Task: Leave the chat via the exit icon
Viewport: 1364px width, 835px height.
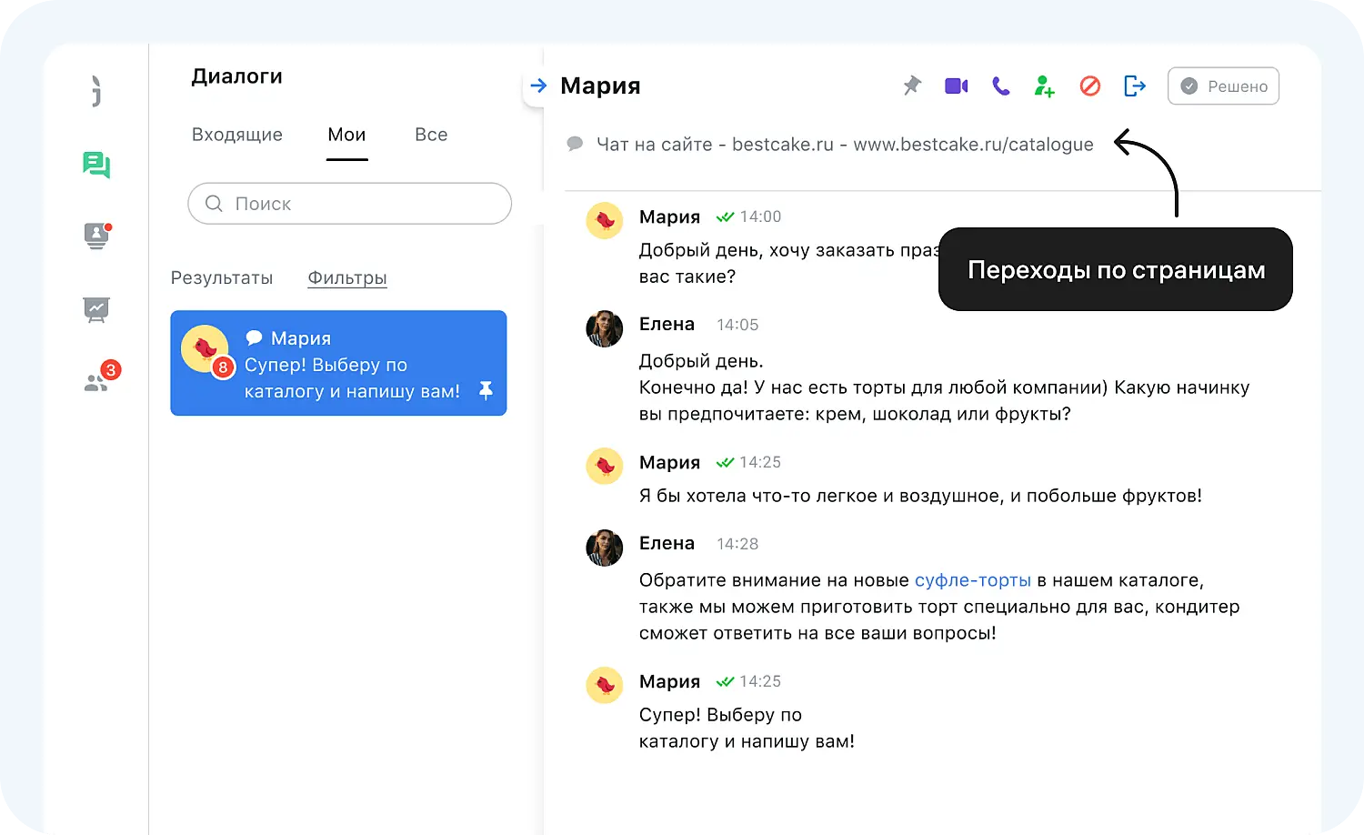Action: coord(1133,86)
